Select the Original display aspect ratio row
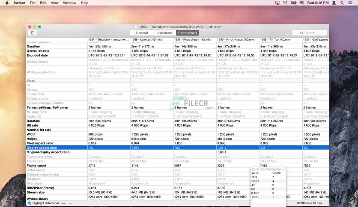Screen dimensions: 358x207 pos(178,152)
